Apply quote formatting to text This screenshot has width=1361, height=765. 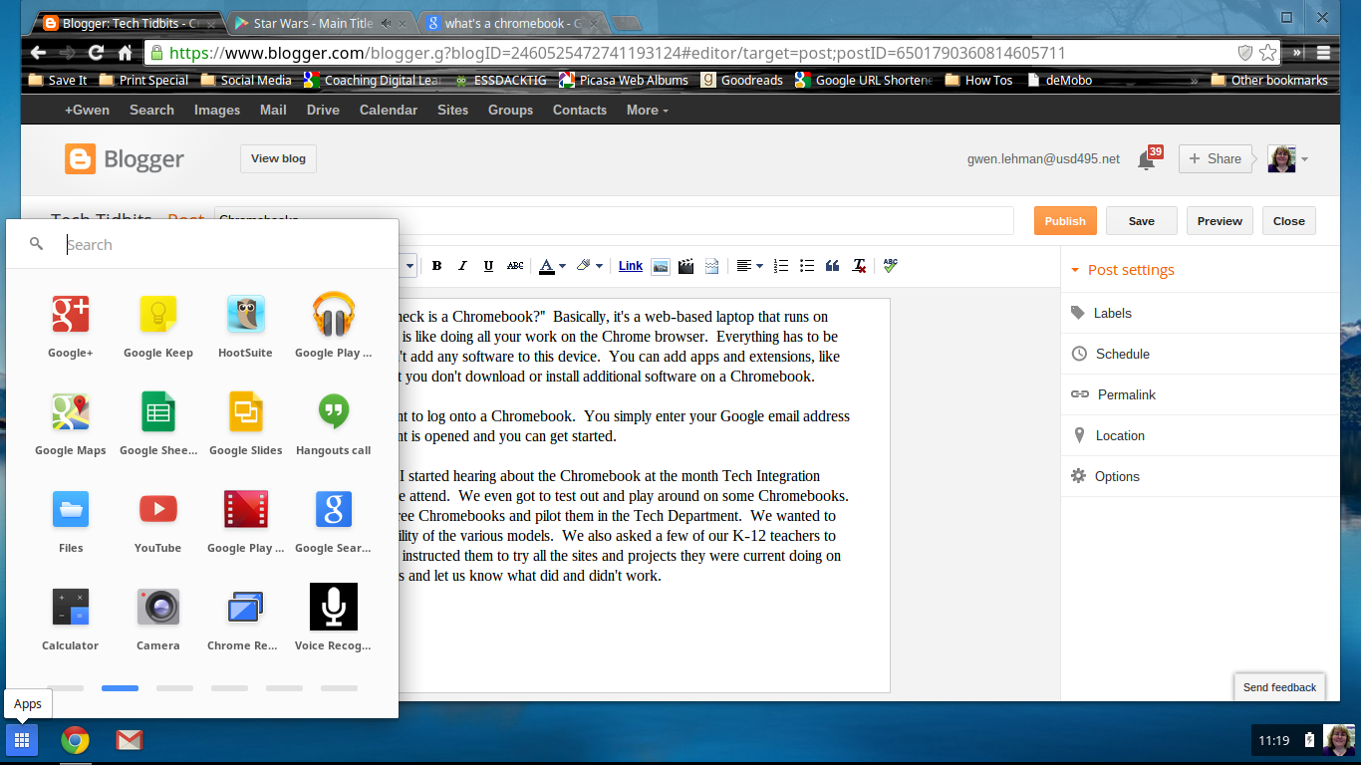tap(833, 266)
